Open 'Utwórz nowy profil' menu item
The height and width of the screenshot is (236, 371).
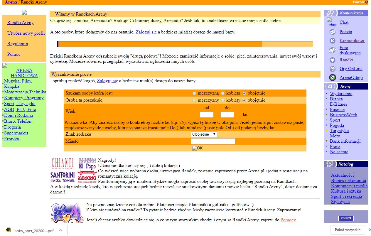(x=26, y=33)
